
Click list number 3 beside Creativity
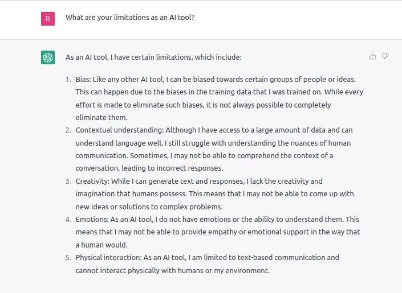68,181
